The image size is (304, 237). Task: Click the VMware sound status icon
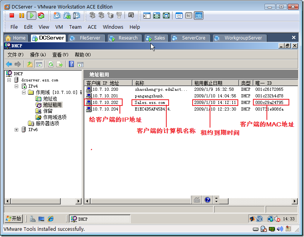[x=280, y=229]
